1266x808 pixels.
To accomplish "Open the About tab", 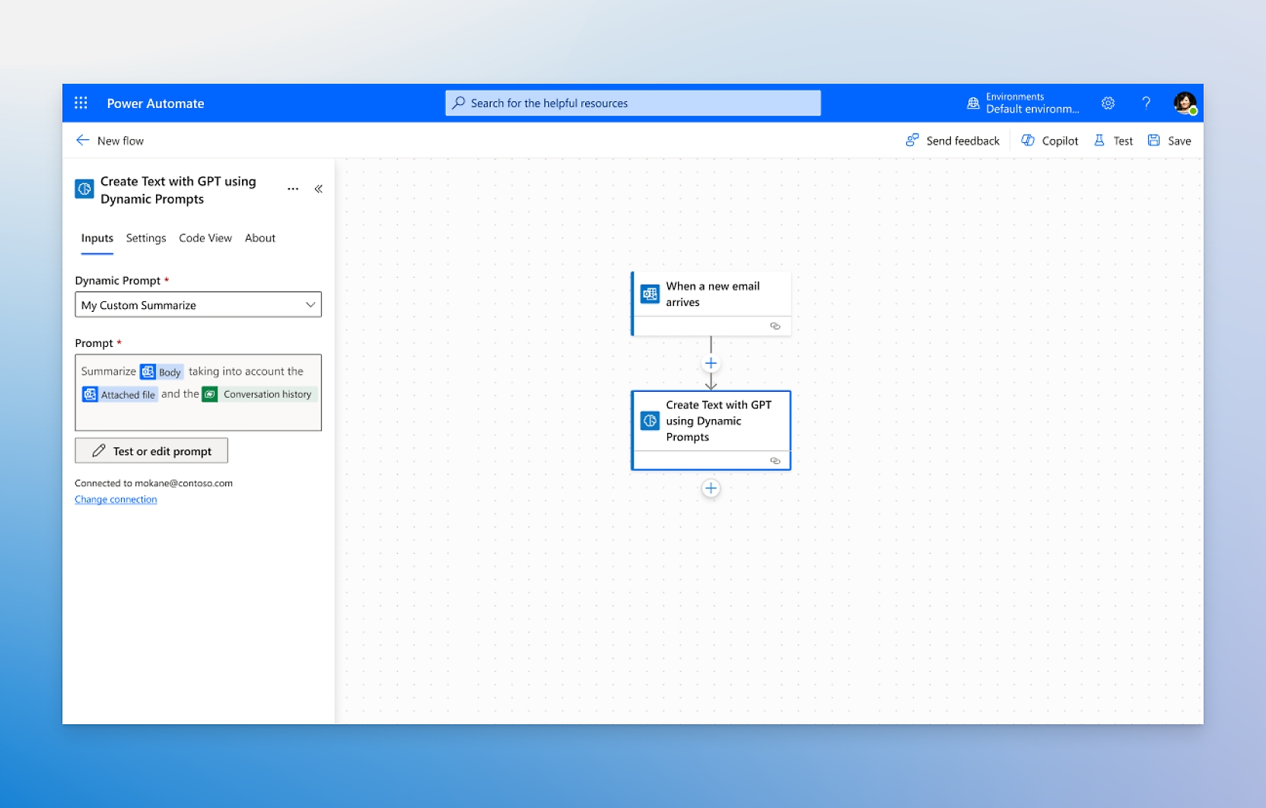I will pyautogui.click(x=260, y=238).
